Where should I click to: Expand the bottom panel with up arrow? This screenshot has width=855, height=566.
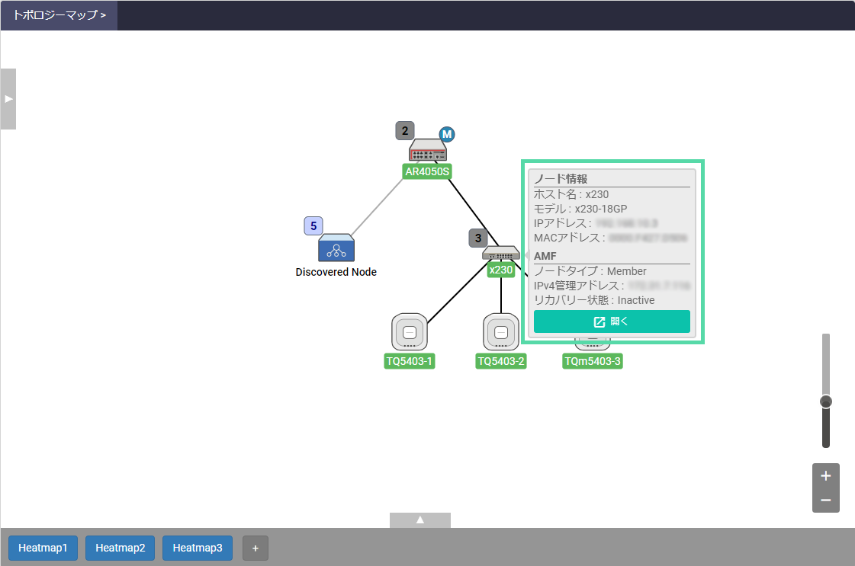[x=419, y=520]
